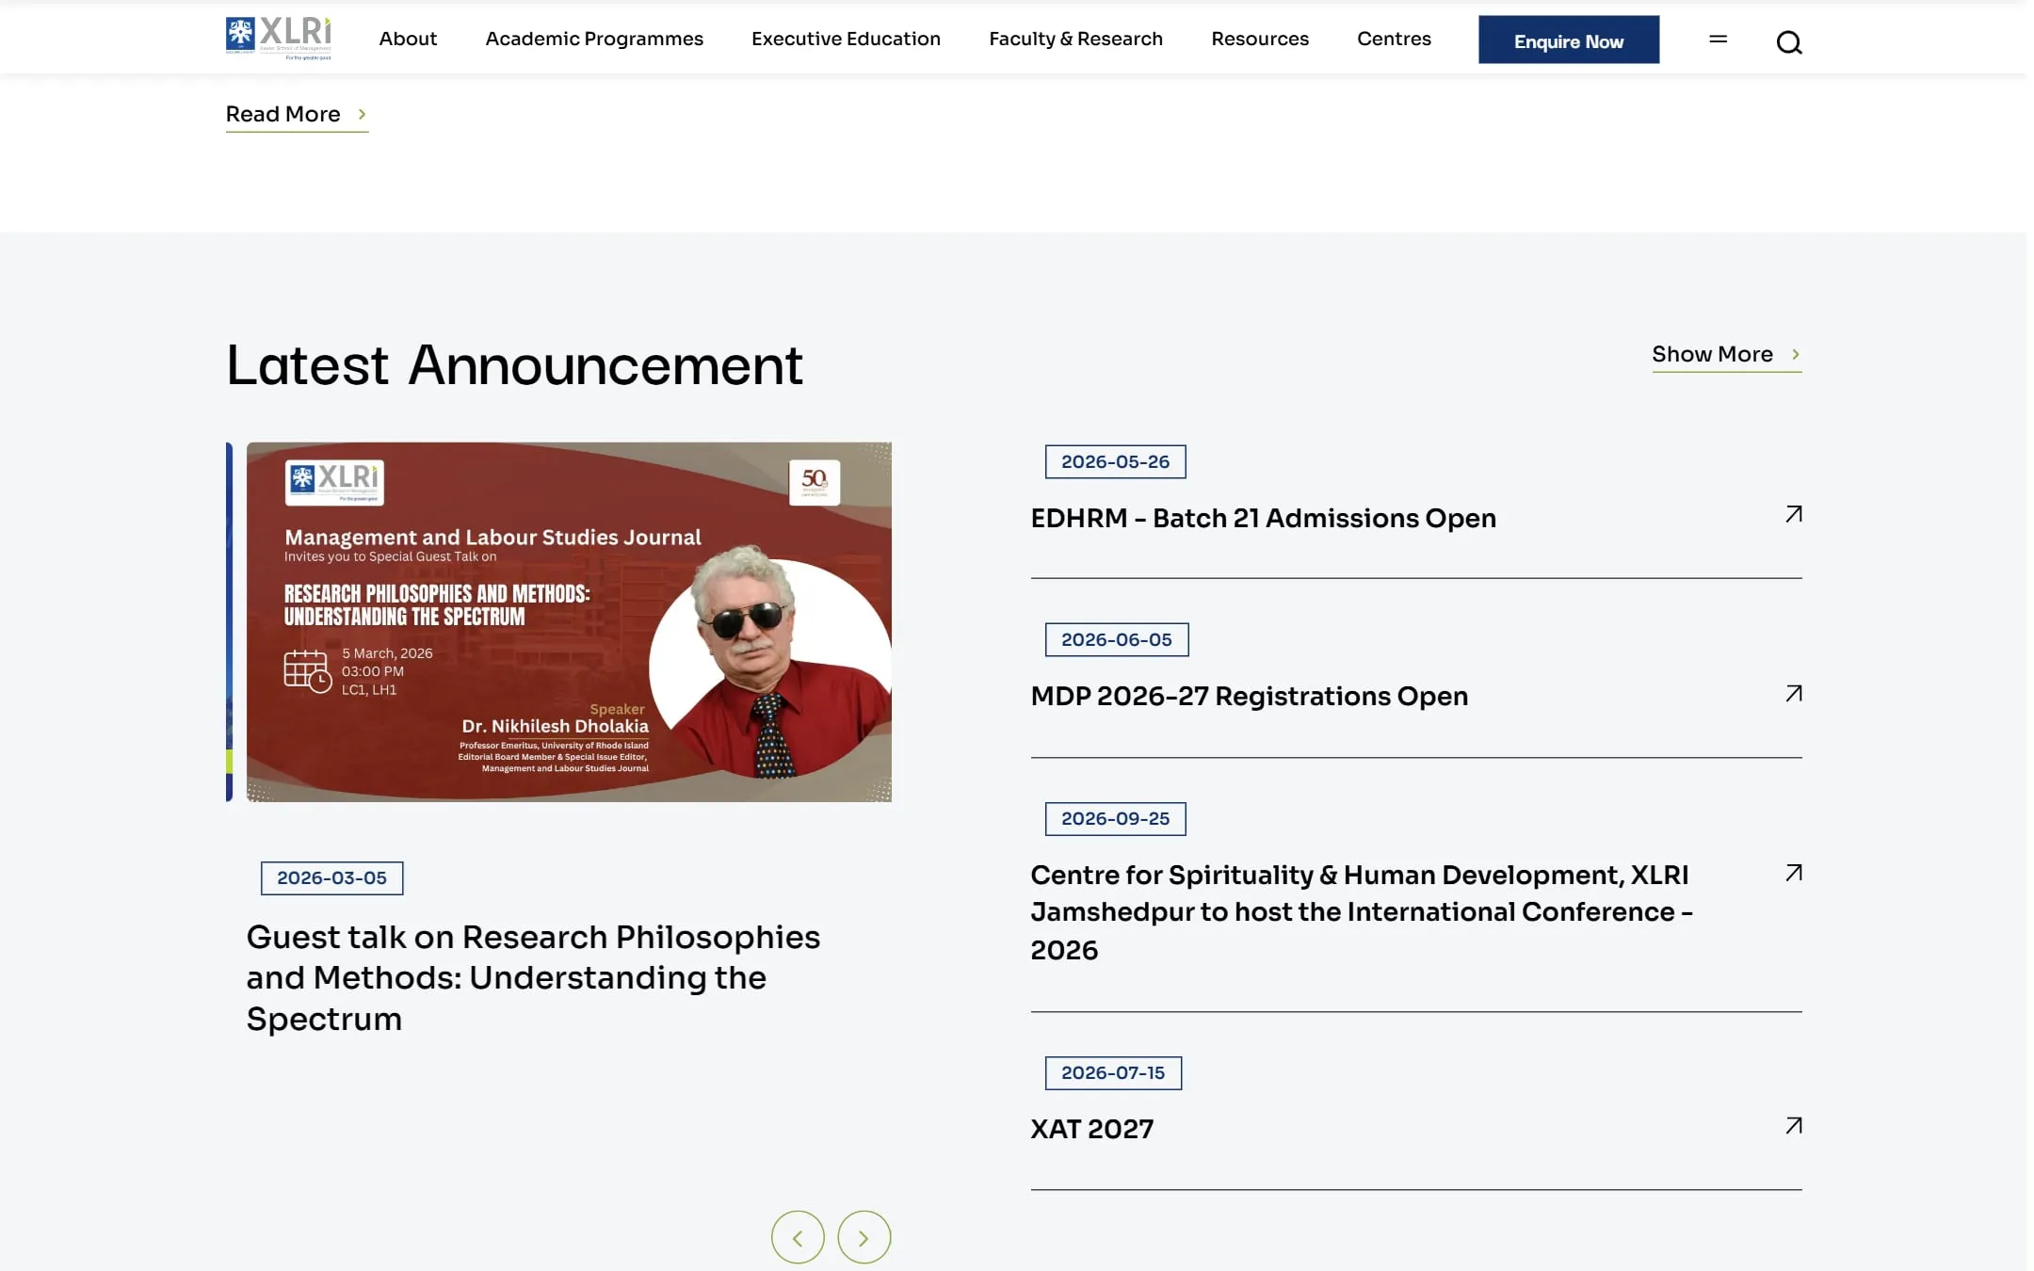2034x1271 pixels.
Task: Click chevron next to Show More
Action: click(1796, 354)
